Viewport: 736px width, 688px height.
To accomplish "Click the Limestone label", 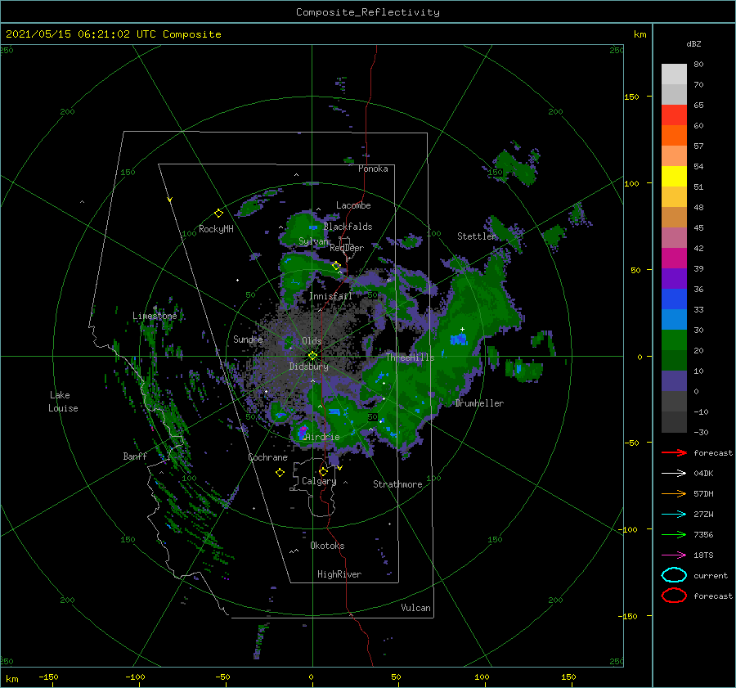I will click(155, 316).
